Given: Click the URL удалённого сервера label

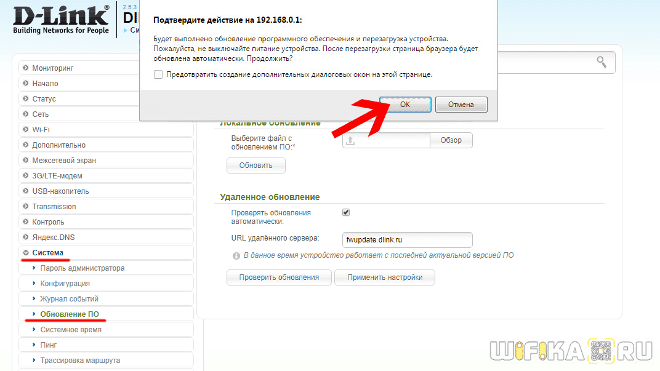Looking at the screenshot, I should tap(275, 238).
